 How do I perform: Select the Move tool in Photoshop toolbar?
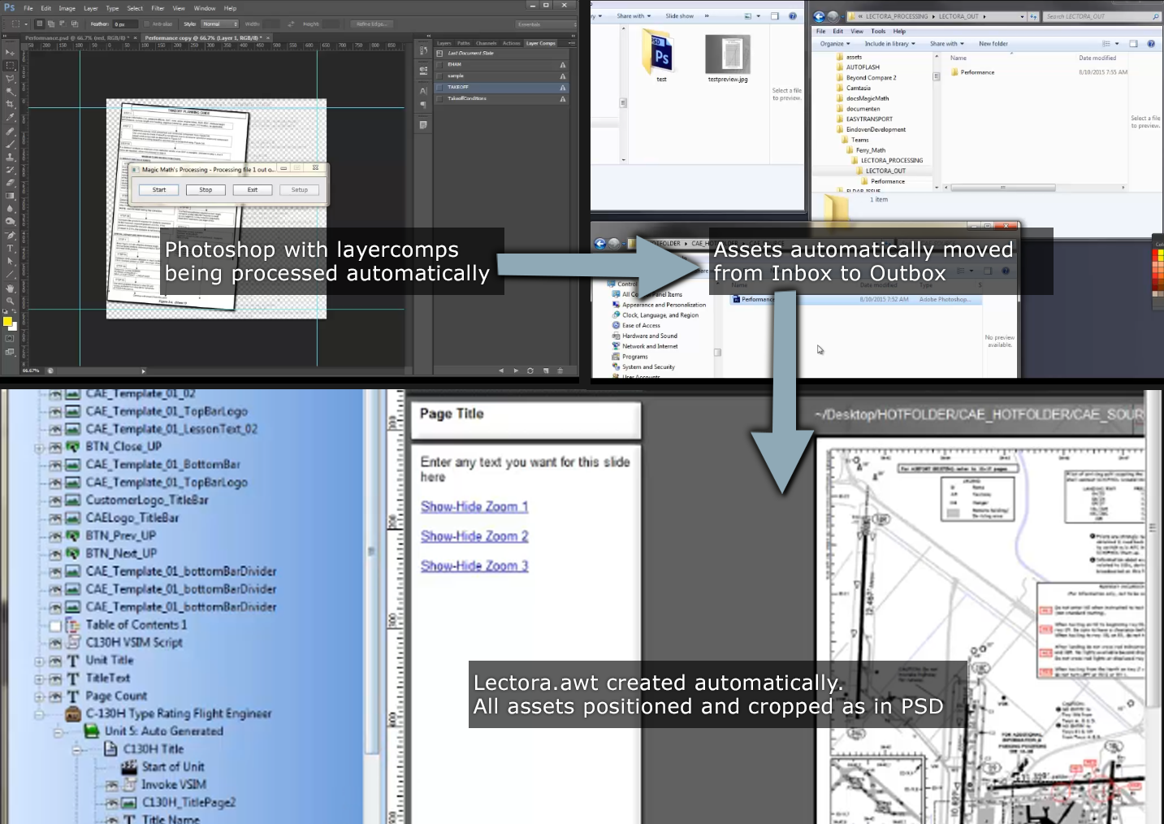coord(10,52)
